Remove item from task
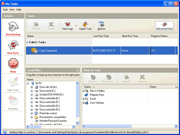The image size is (180, 135). click(142, 78)
